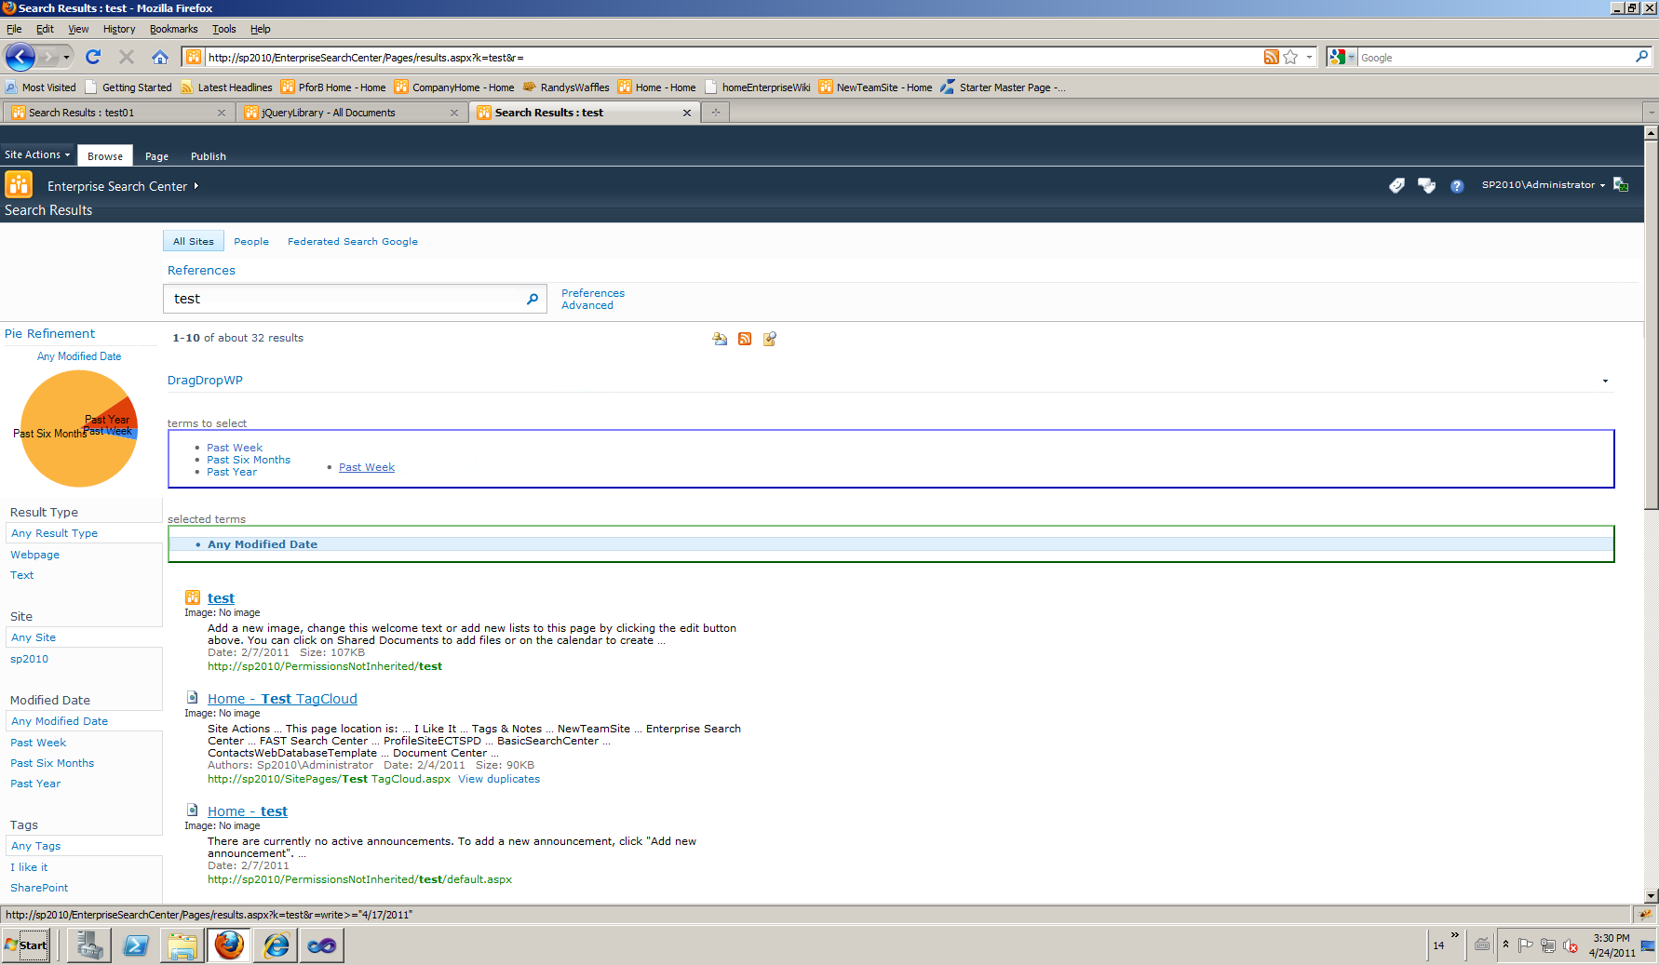This screenshot has width=1659, height=965.
Task: Open the SharePoint help icon
Action: click(1457, 186)
